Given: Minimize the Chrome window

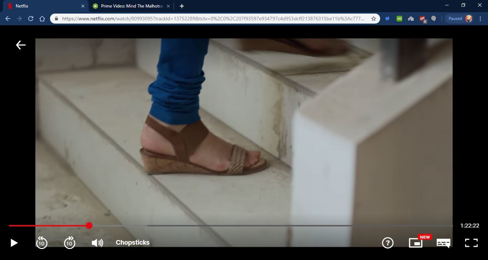Looking at the screenshot, I should [447, 5].
